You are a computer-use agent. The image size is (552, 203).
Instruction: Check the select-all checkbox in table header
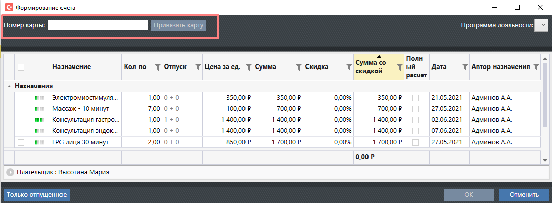pyautogui.click(x=21, y=67)
